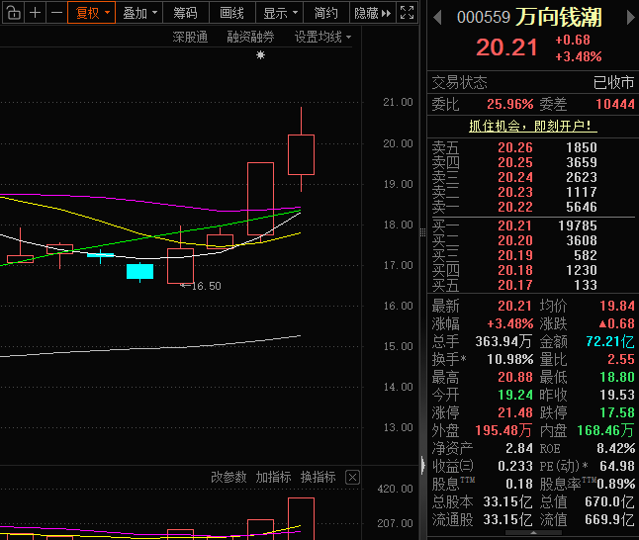Click the PE(动) value 64.98
The image size is (639, 540).
tap(617, 466)
